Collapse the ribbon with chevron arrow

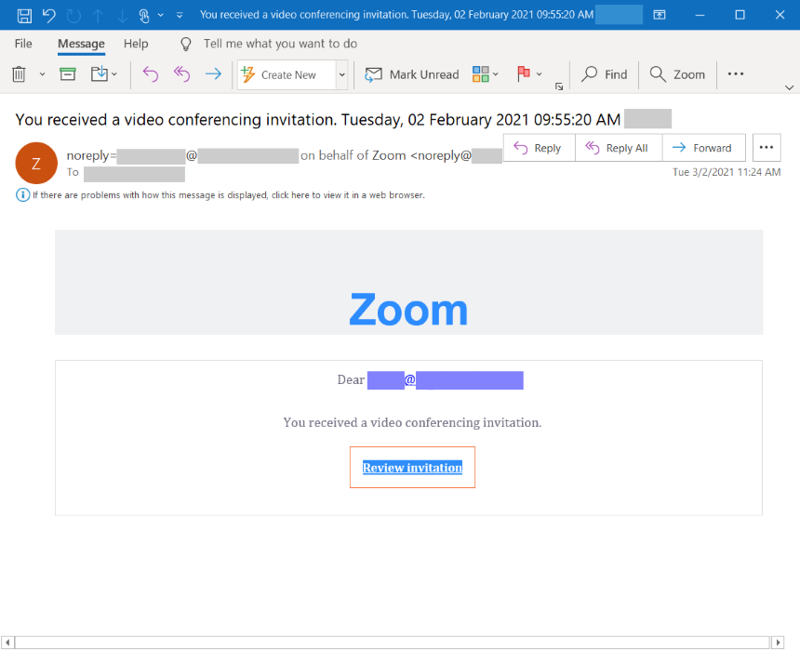pos(789,87)
